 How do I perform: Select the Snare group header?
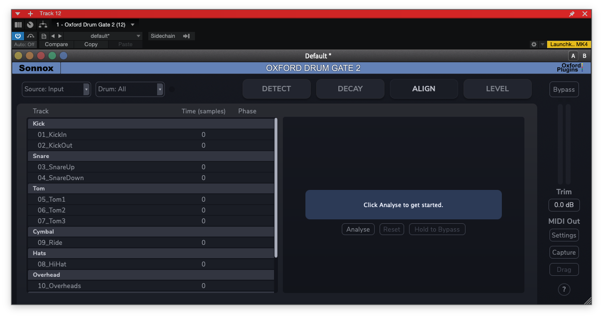[151, 156]
